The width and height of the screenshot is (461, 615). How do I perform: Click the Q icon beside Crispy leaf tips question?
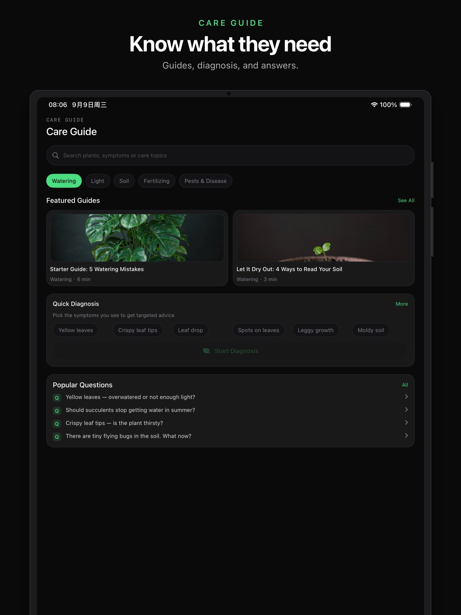57,423
